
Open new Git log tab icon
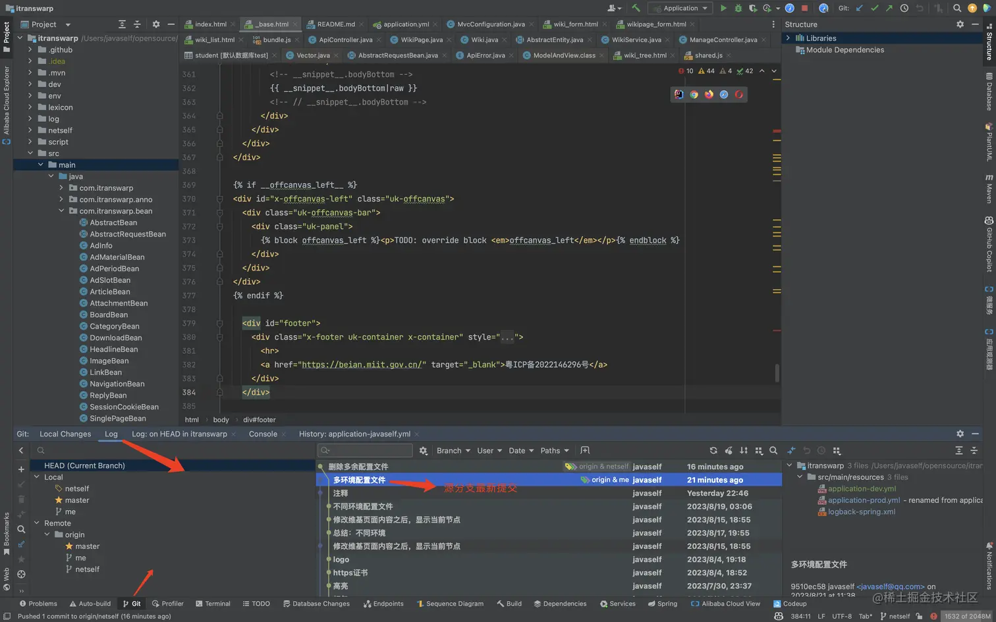(x=585, y=450)
